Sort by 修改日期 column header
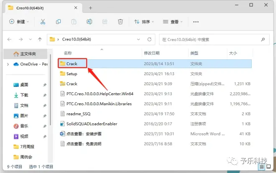This screenshot has width=276, height=173. pos(152,53)
